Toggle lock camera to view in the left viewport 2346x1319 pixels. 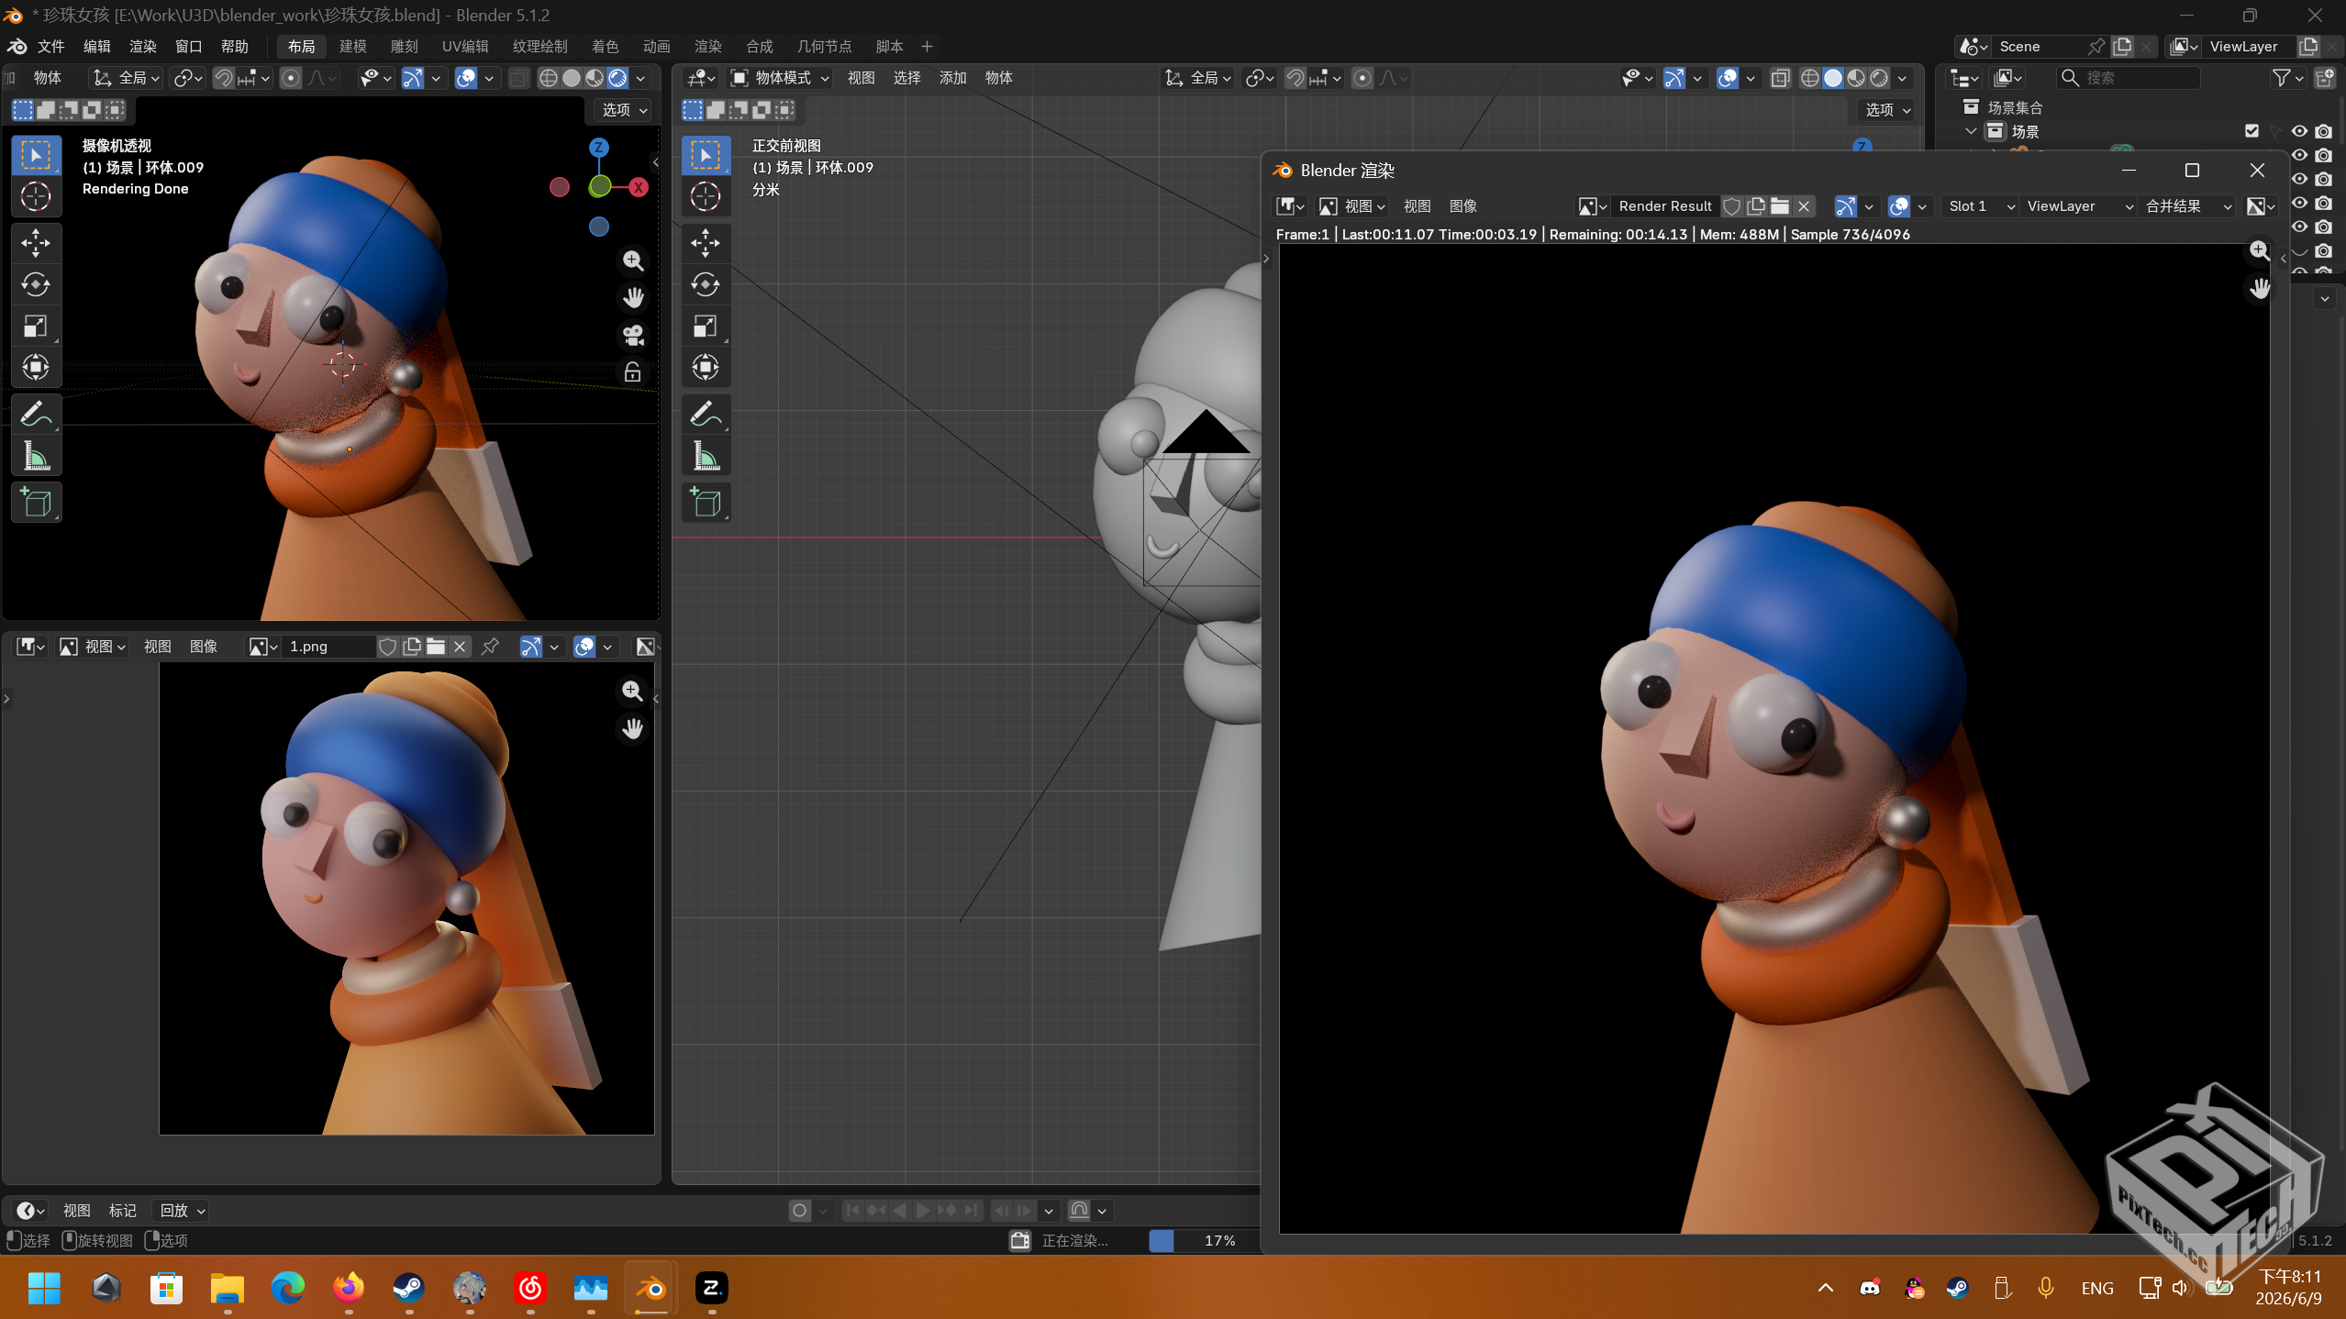(x=633, y=372)
